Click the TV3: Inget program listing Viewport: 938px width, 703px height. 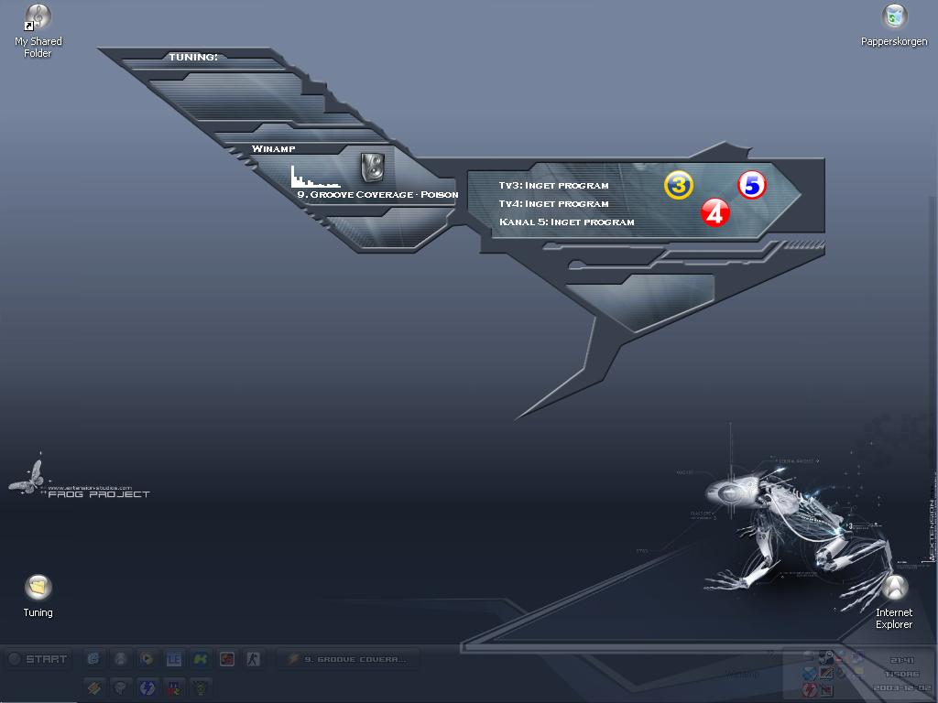[x=554, y=185]
